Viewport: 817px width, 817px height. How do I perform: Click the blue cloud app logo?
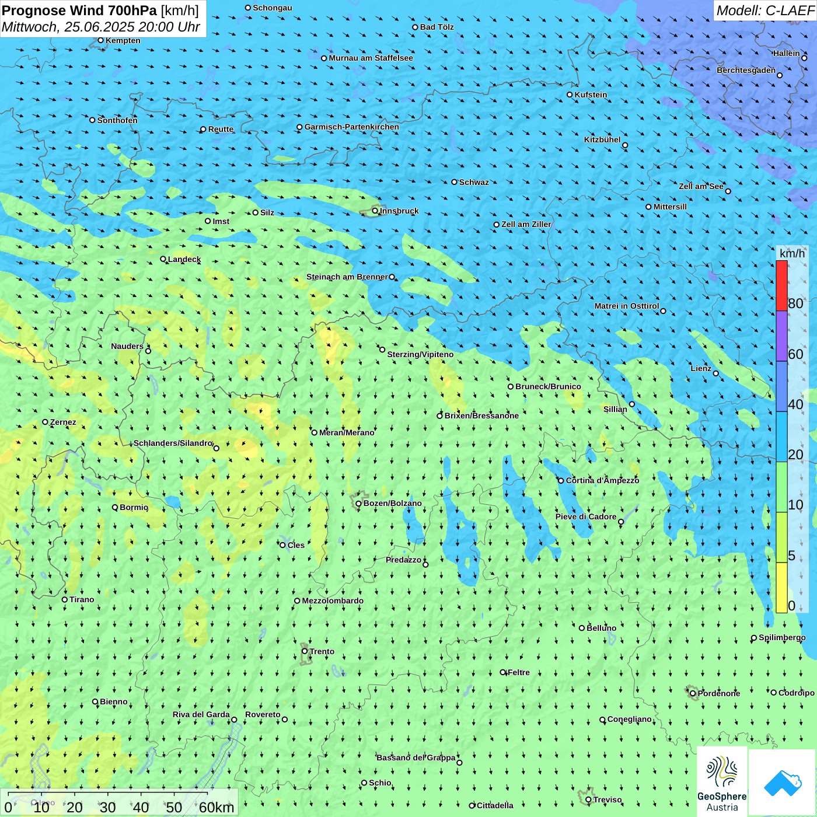coord(783,783)
